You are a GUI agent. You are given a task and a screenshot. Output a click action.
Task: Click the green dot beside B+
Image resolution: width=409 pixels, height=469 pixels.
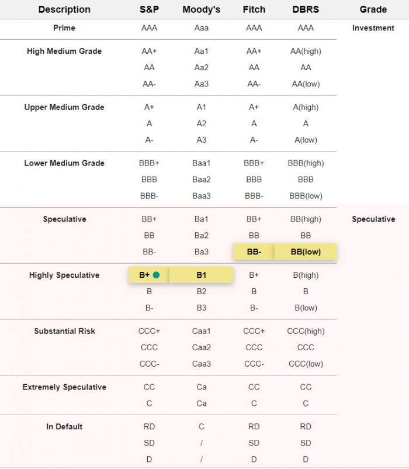[156, 275]
